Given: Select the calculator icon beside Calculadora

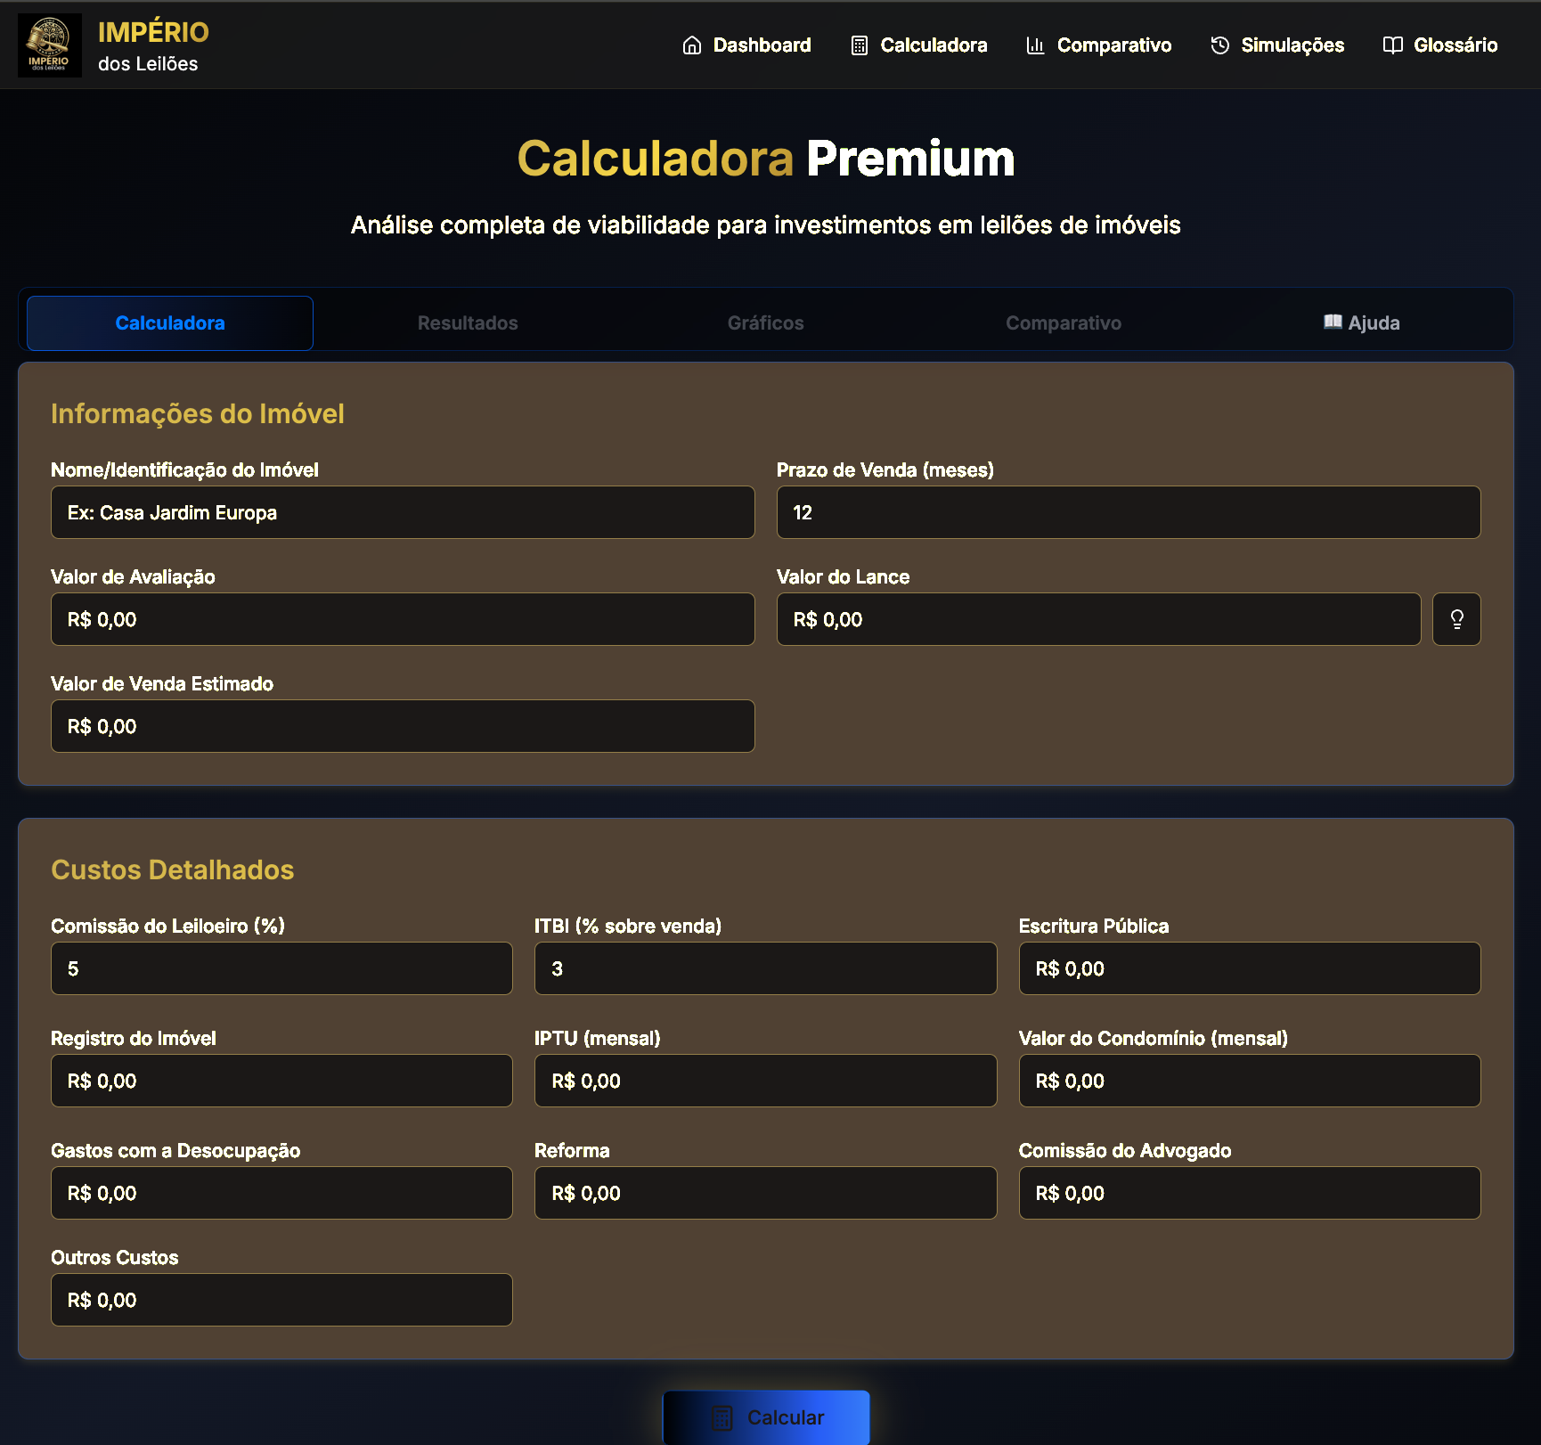Looking at the screenshot, I should [x=860, y=45].
